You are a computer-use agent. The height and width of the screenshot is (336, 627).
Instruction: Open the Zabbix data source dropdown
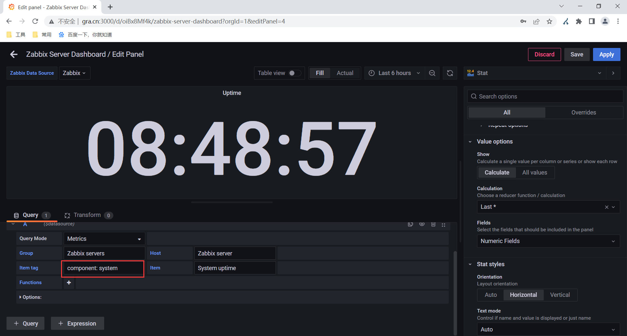(x=74, y=73)
